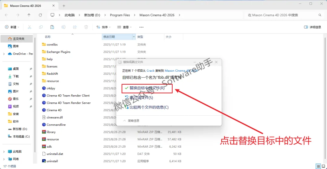Open 主文件夹 in the sidebar

tap(17, 39)
